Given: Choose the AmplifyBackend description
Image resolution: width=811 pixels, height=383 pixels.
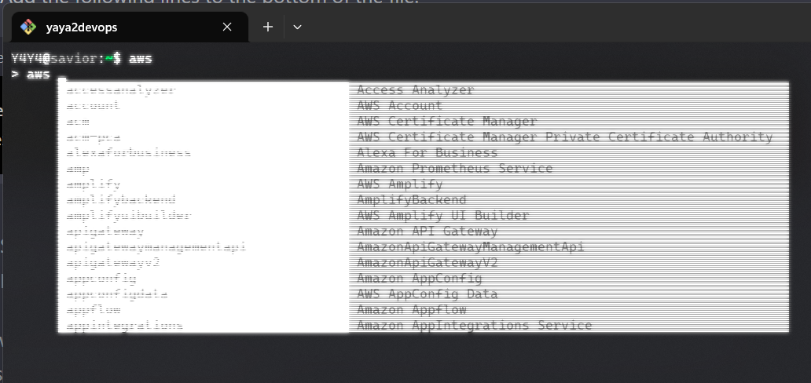Looking at the screenshot, I should click(411, 200).
